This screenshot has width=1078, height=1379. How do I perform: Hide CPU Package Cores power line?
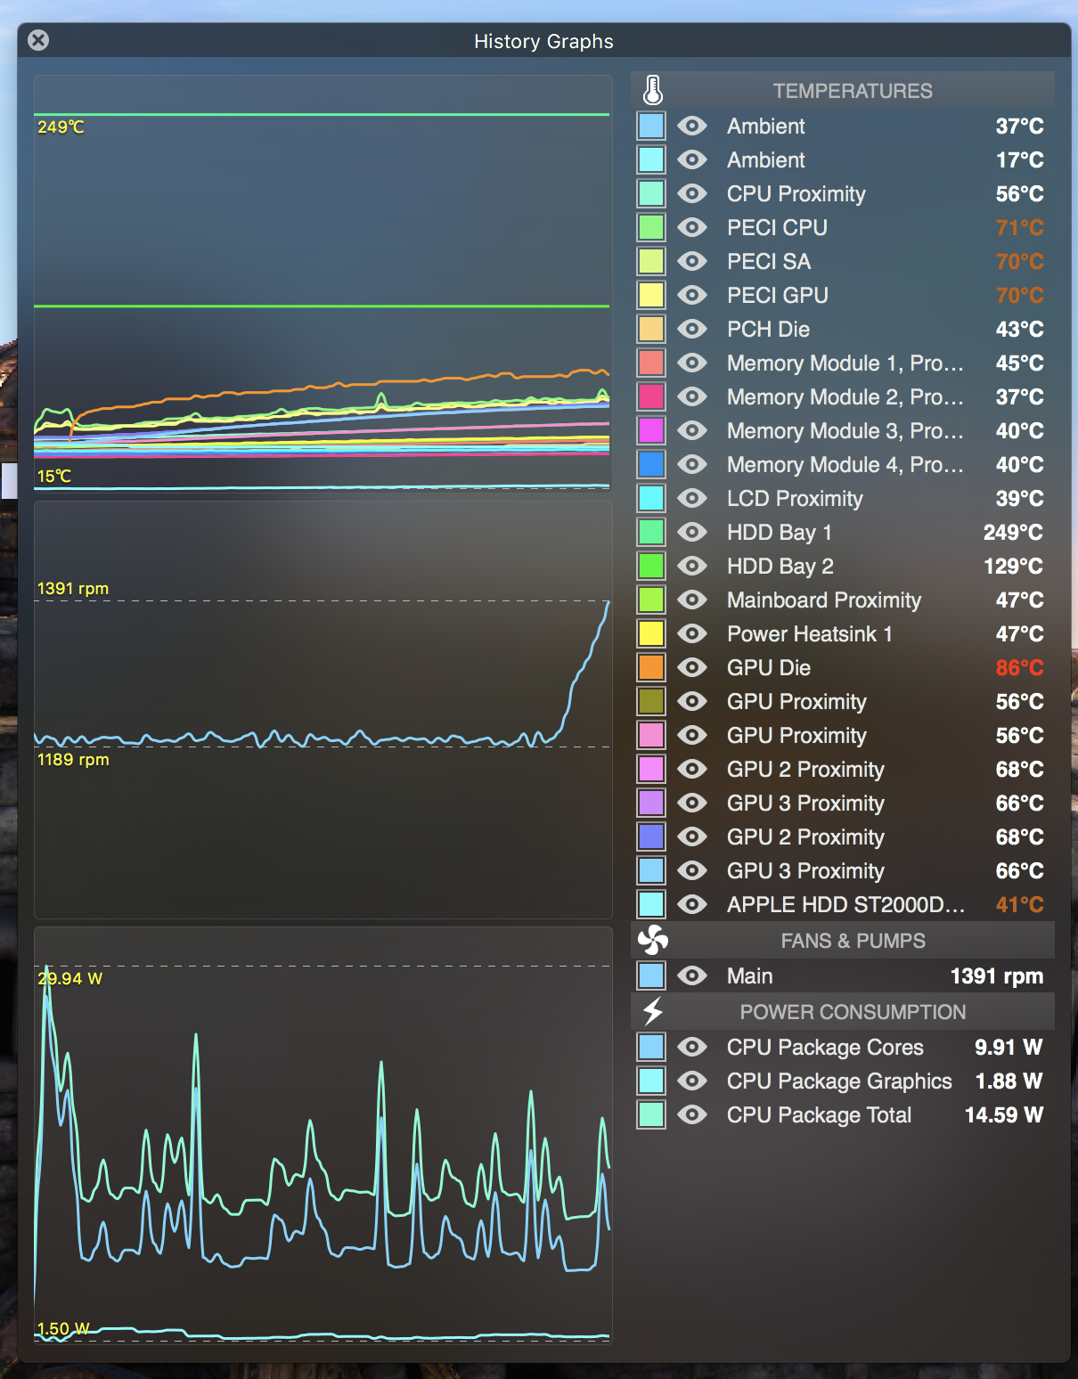[x=692, y=1047]
